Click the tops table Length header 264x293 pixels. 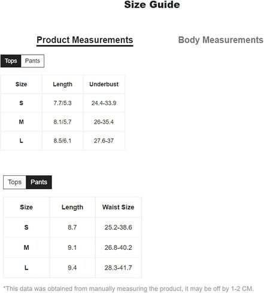tap(63, 84)
